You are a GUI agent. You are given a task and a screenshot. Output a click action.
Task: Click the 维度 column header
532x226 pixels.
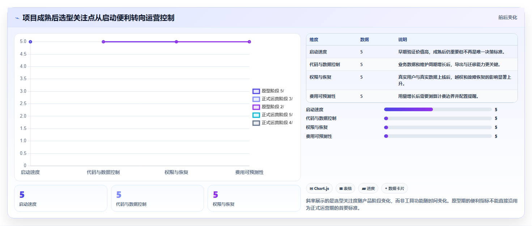click(x=314, y=40)
